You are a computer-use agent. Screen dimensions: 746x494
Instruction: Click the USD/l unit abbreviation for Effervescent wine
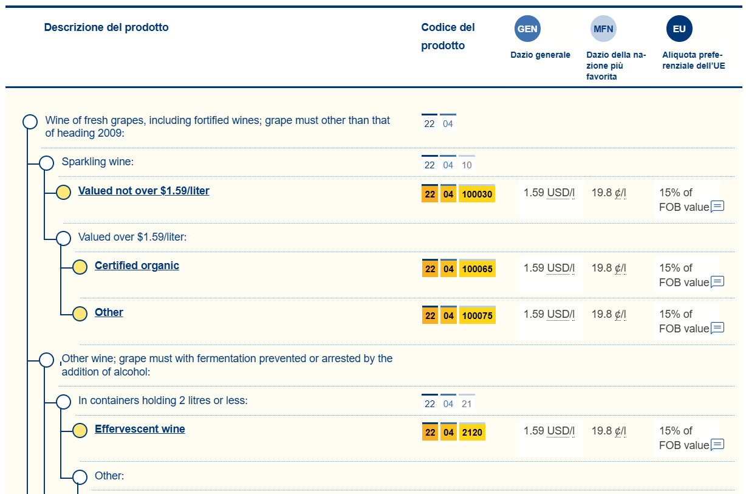561,431
